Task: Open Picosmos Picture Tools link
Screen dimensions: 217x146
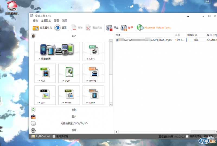Action: [157, 28]
